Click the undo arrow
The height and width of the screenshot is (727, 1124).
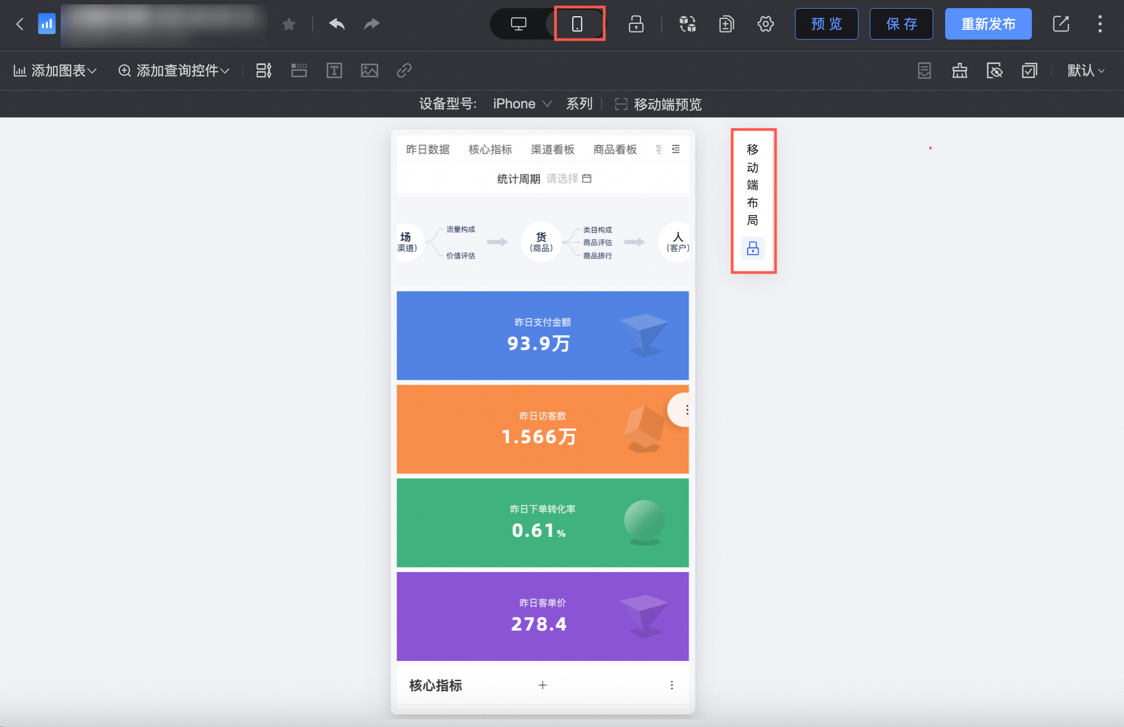pos(337,24)
